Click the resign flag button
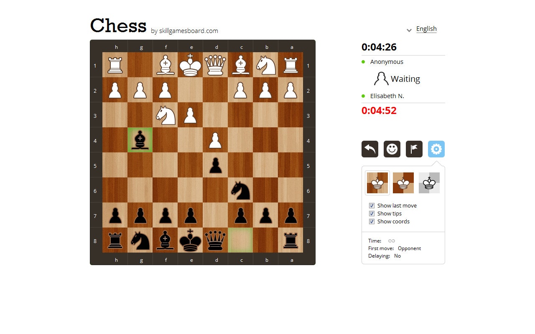535x334 pixels. (x=414, y=149)
